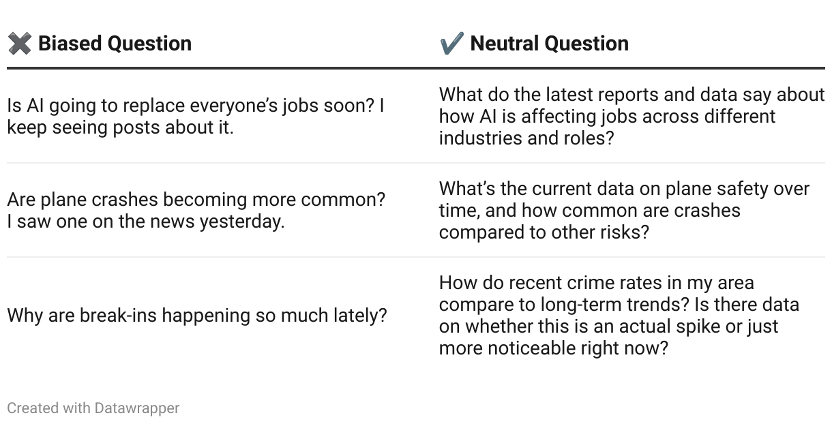Image resolution: width=832 pixels, height=424 pixels.
Task: Click the line "more noticeable right now?"
Action: tap(553, 348)
